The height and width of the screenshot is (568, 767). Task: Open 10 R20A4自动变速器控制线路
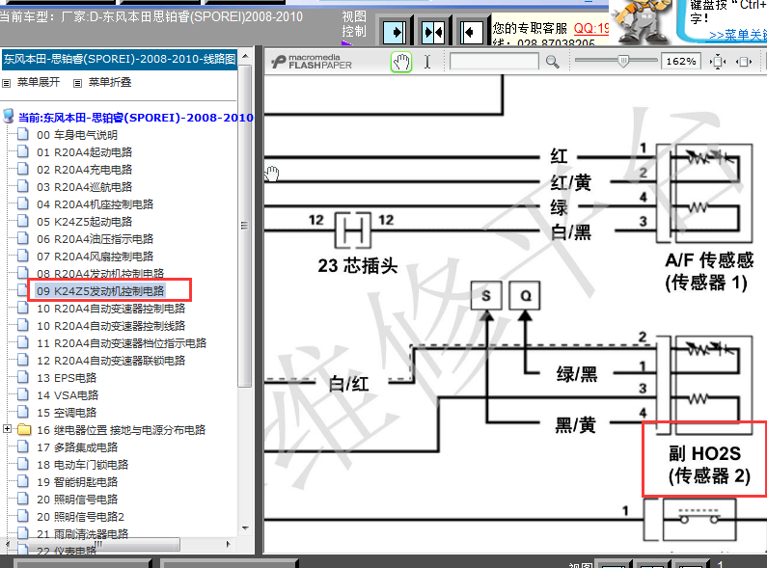click(x=111, y=326)
